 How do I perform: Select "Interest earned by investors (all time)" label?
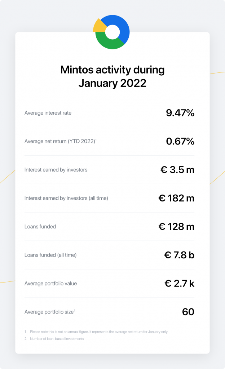tap(66, 198)
